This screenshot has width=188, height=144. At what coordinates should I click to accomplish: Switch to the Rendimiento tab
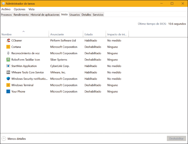pyautogui.click(x=21, y=15)
